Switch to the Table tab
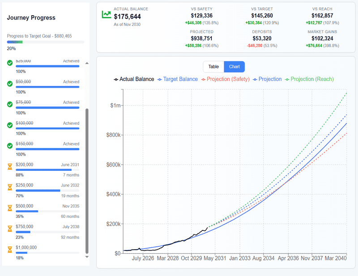Screen dimensions: 358x276 click(213, 66)
